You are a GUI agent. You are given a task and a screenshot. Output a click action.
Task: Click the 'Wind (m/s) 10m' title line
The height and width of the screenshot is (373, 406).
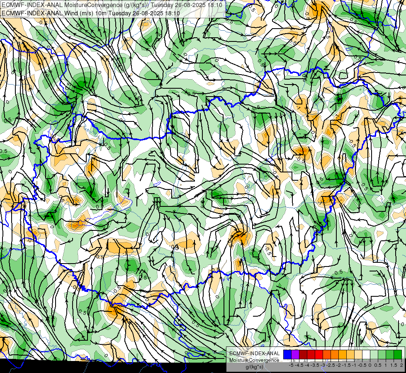(x=91, y=13)
